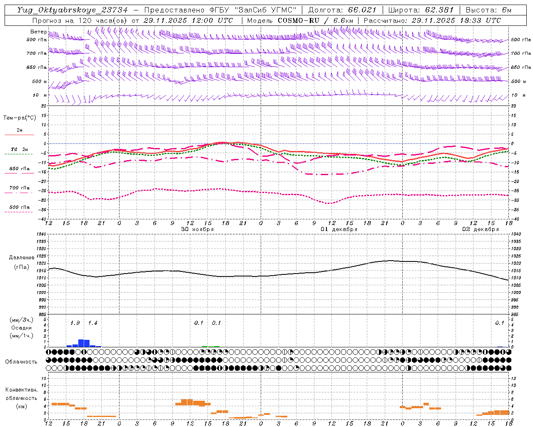Click the tallest blue precipitation bar
Screen dimensions: 533x427
81,343
